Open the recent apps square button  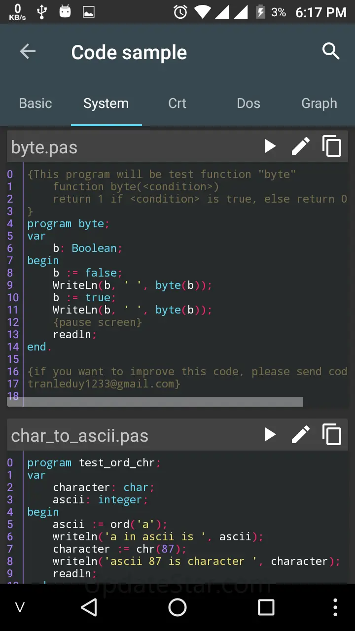[x=266, y=607]
